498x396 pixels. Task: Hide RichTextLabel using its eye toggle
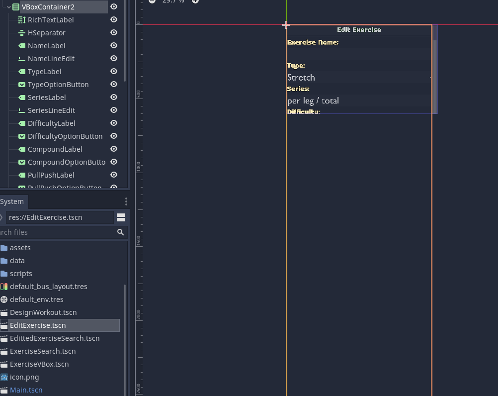tap(114, 19)
